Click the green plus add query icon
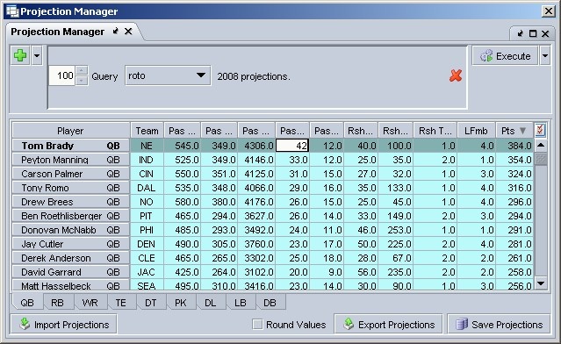This screenshot has height=344, width=561. 20,55
